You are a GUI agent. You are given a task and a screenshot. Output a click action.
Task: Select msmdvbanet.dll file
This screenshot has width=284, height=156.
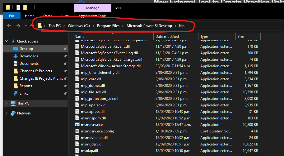[x=94, y=138]
